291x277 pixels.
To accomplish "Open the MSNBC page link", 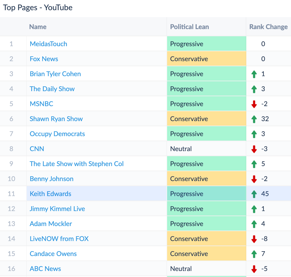I will click(42, 104).
